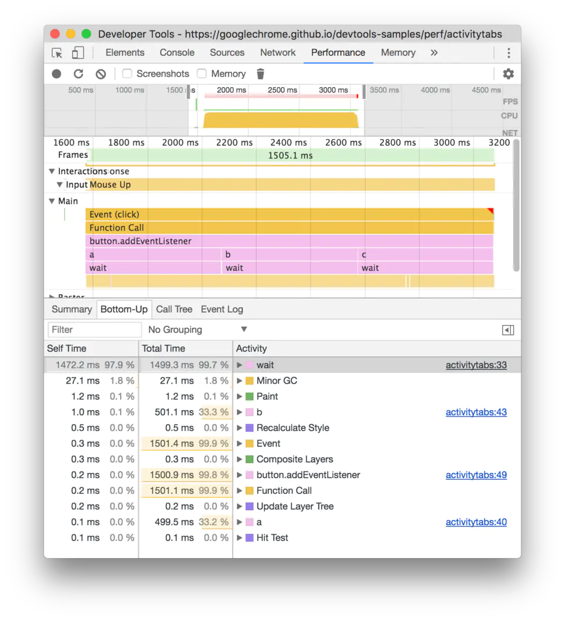
Task: Expand the wait activity row
Action: tap(239, 364)
